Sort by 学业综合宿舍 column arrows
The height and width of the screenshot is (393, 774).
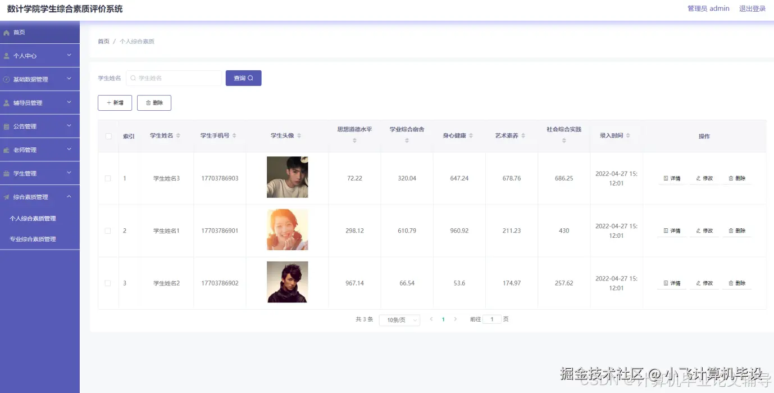click(407, 141)
